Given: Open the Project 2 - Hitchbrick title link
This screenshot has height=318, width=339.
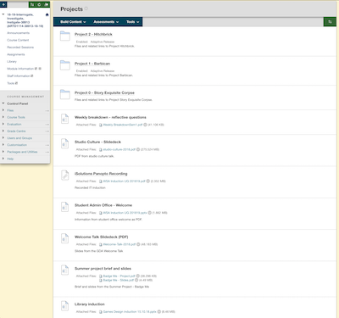Looking at the screenshot, I should 93,34.
